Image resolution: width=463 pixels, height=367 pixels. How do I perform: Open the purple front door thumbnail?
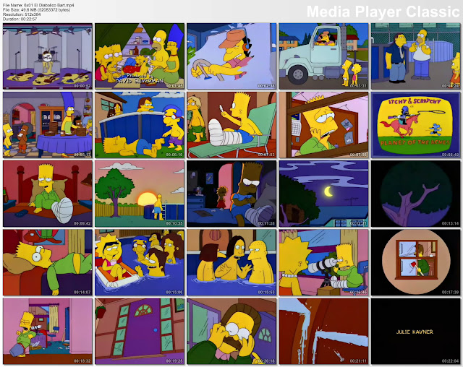tap(140, 331)
